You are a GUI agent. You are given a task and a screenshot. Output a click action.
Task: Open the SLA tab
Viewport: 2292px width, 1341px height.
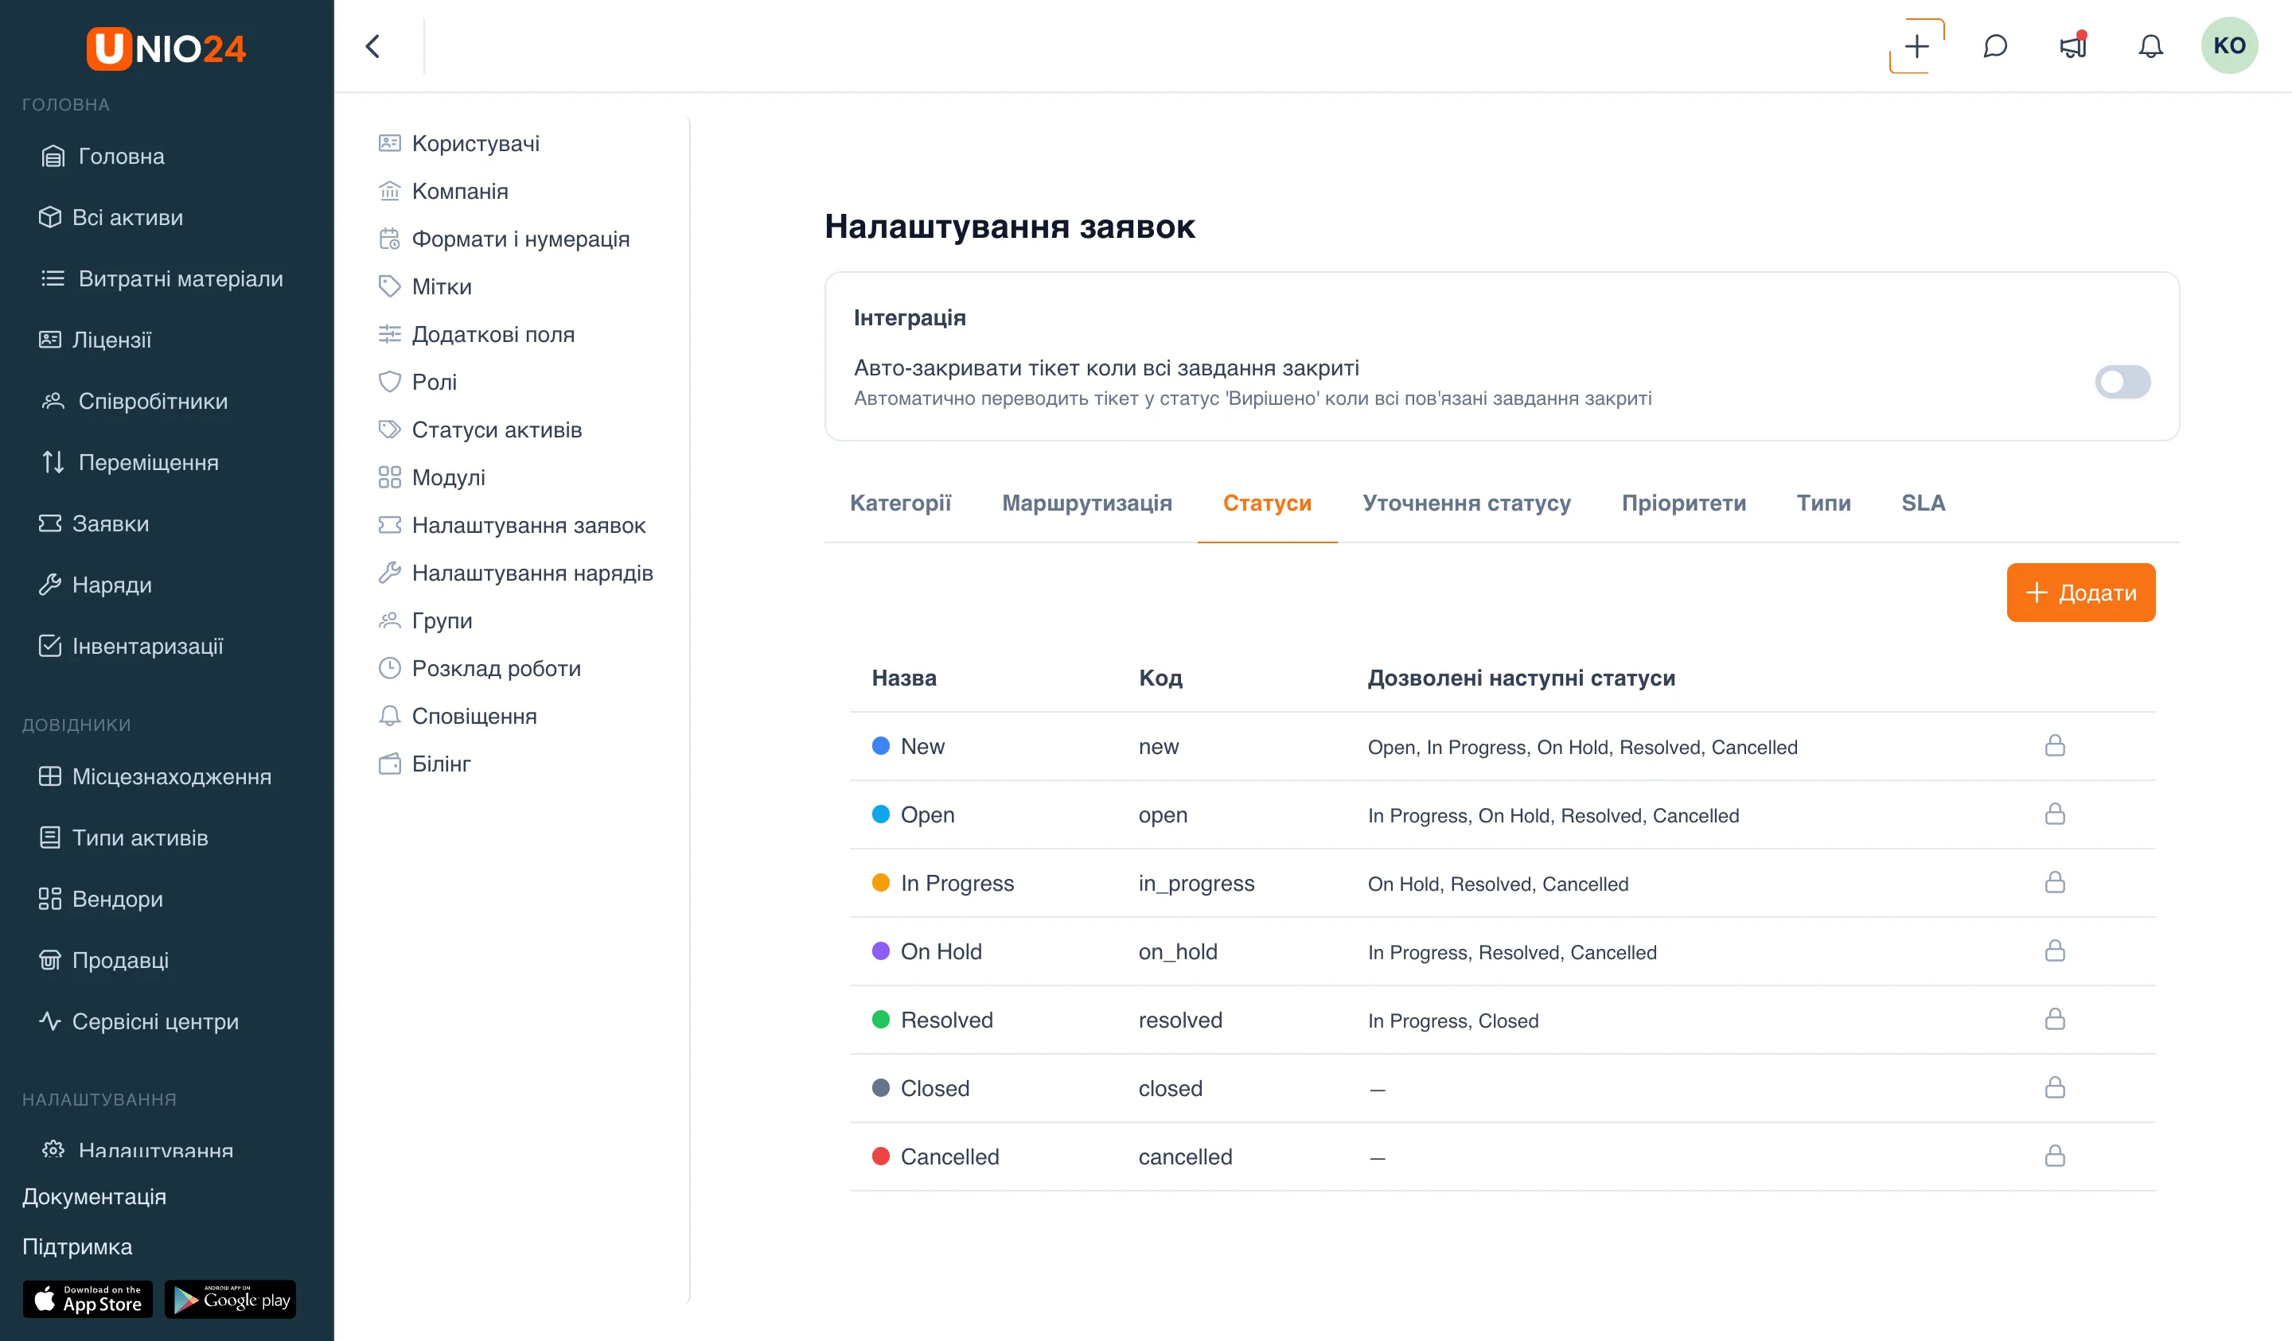tap(1923, 503)
